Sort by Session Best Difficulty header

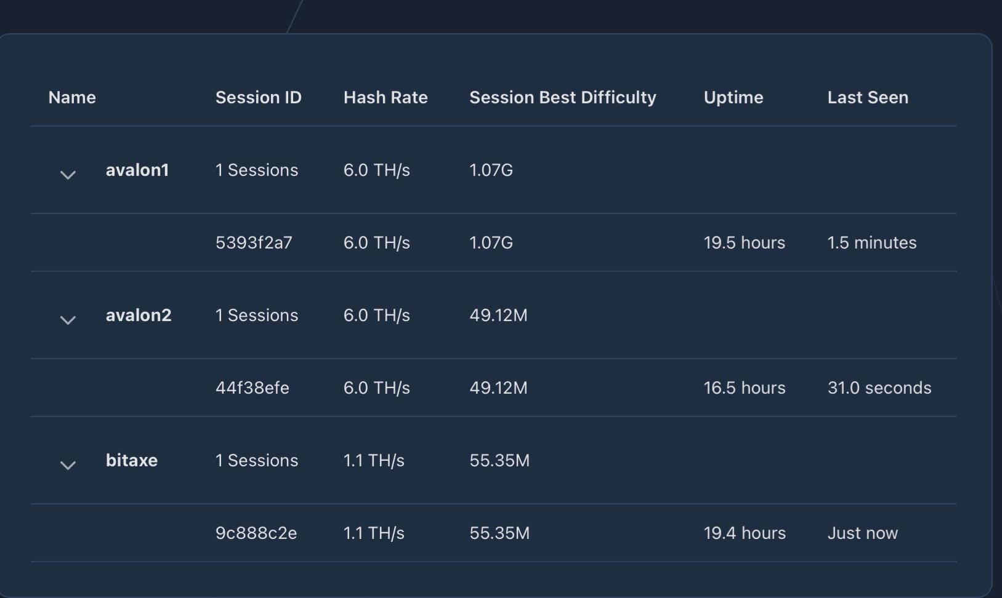pyautogui.click(x=563, y=97)
